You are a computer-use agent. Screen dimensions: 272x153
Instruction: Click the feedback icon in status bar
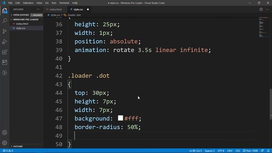[x=262, y=151]
